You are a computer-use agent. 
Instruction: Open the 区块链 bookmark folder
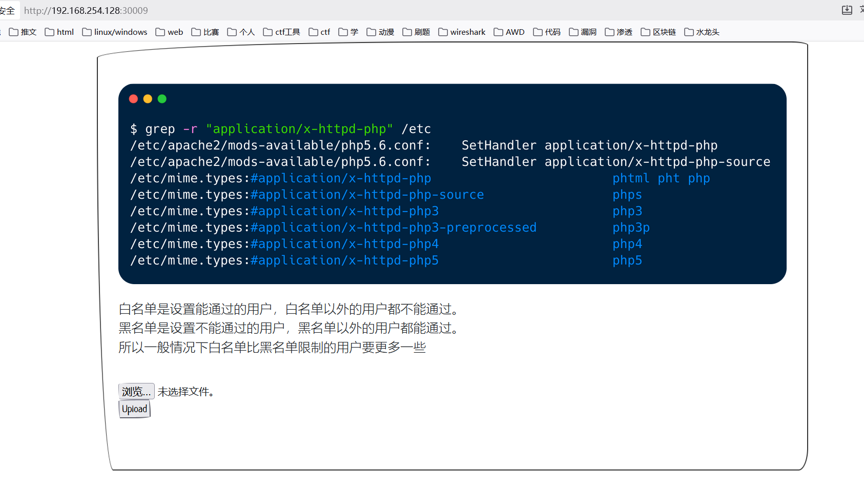tap(659, 32)
